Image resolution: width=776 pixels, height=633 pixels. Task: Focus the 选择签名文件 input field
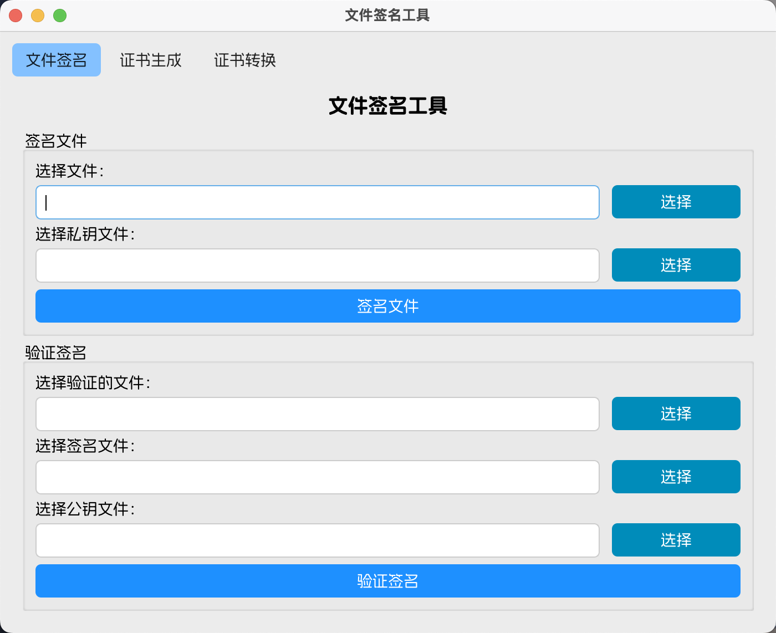point(318,477)
